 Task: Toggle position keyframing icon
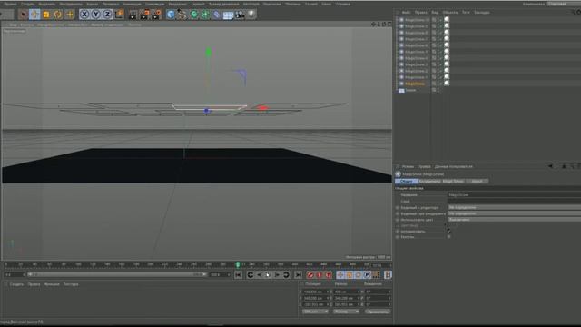click(x=340, y=275)
